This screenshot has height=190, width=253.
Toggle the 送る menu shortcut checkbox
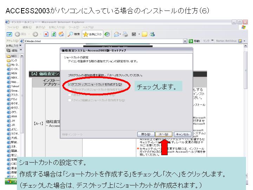pos(70,95)
